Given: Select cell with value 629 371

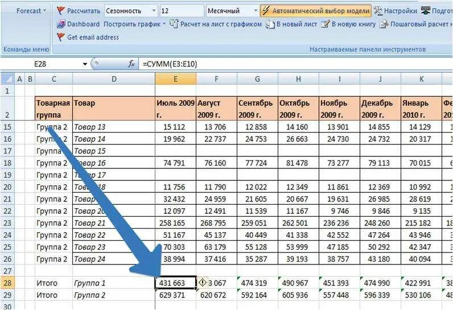Looking at the screenshot, I should (x=175, y=295).
